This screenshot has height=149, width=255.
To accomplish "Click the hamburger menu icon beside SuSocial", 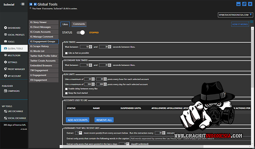I will coord(23,4).
